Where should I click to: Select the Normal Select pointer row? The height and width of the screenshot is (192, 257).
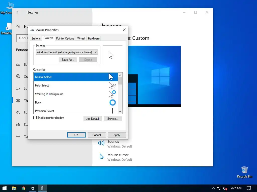pyautogui.click(x=76, y=77)
